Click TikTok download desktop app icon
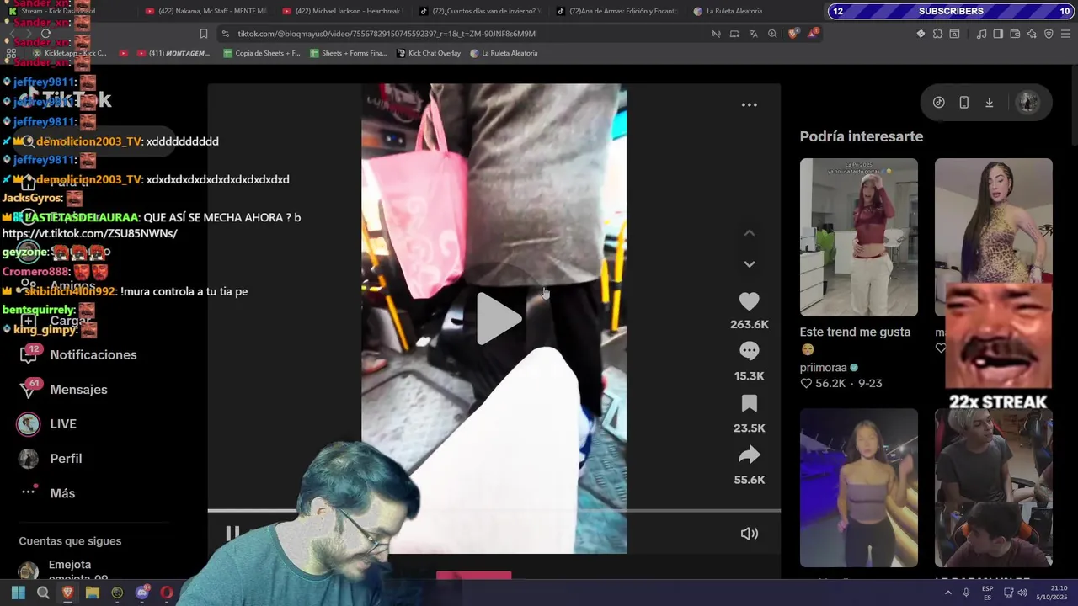1078x606 pixels. 989,103
